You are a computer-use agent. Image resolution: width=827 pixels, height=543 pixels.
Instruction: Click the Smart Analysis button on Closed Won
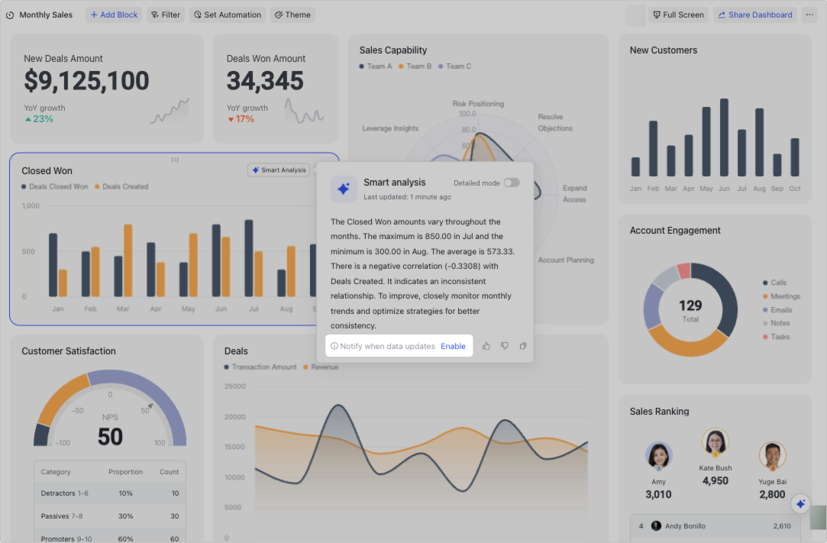click(x=279, y=170)
